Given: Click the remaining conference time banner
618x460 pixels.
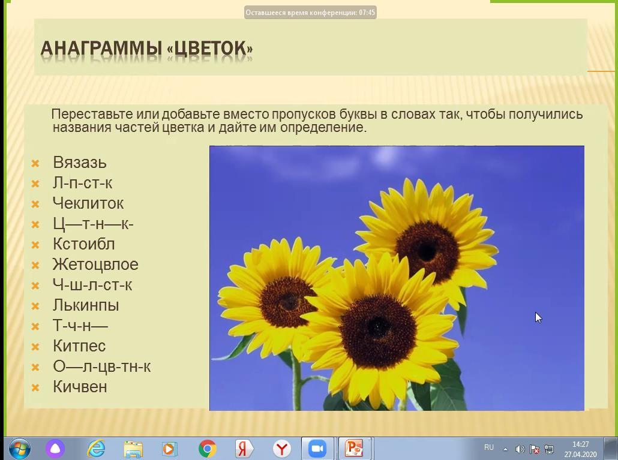Looking at the screenshot, I should (x=310, y=13).
